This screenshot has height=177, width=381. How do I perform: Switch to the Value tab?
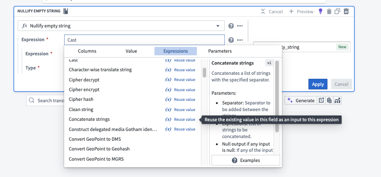click(x=131, y=51)
